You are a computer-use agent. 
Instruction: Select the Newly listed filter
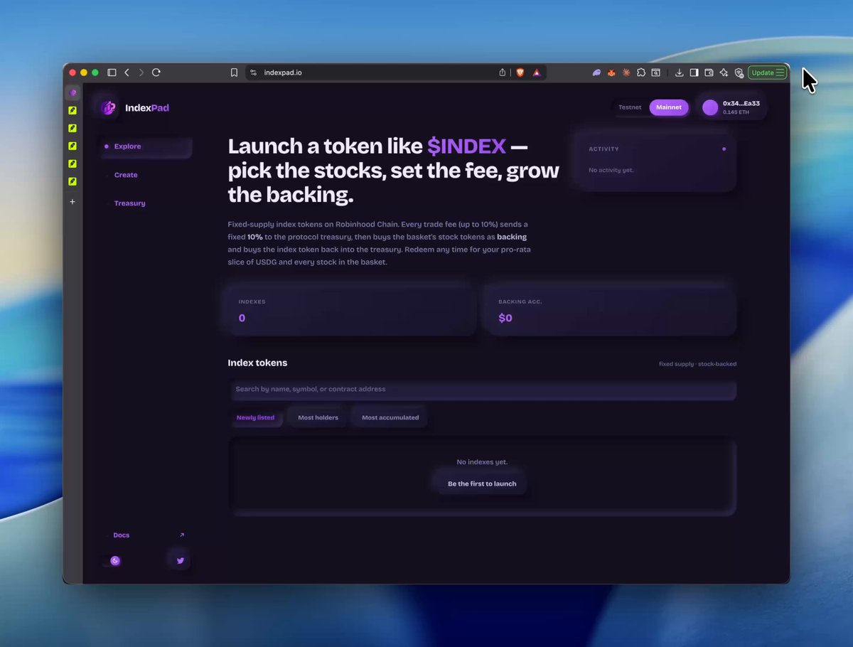click(255, 417)
